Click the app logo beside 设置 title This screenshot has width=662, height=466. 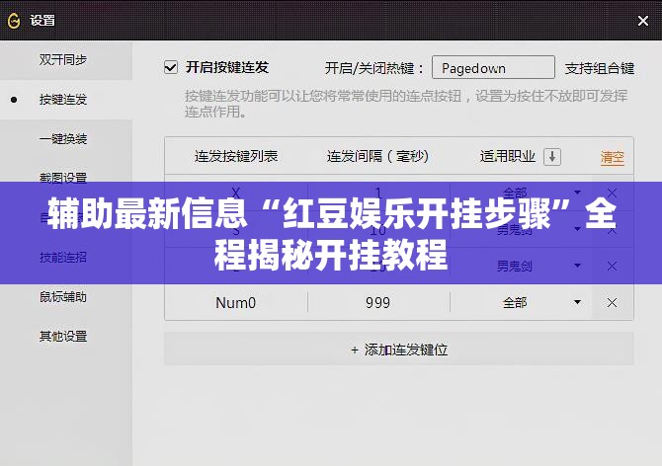(14, 21)
